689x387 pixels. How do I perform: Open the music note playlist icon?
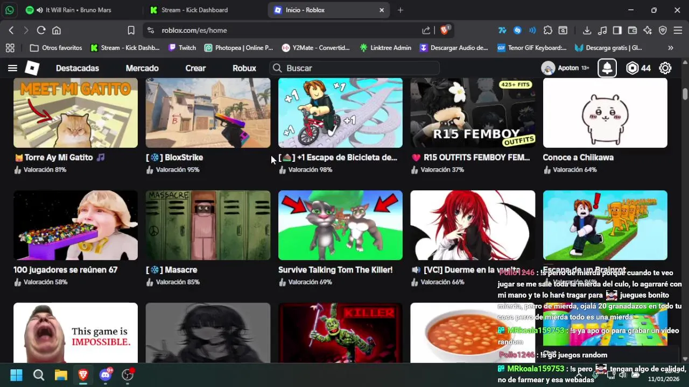tap(602, 31)
